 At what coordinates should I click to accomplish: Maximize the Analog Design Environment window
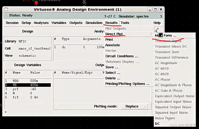155,9
